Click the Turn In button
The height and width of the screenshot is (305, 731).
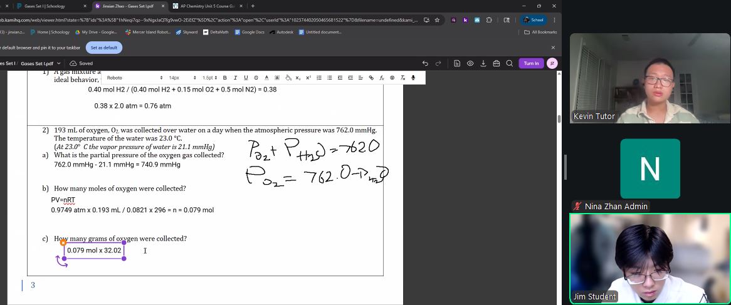pyautogui.click(x=531, y=63)
